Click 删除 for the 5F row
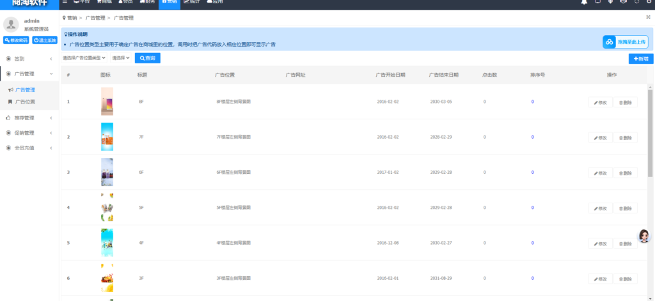655x301 pixels. tap(626, 208)
